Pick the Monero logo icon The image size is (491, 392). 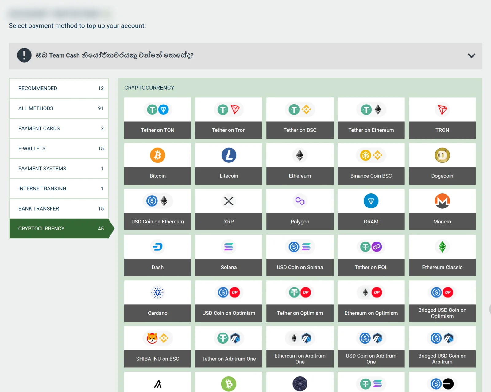442,201
